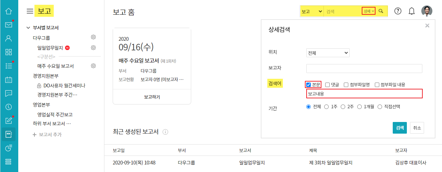
Task: Open the help question mark icon
Action: tap(398, 11)
